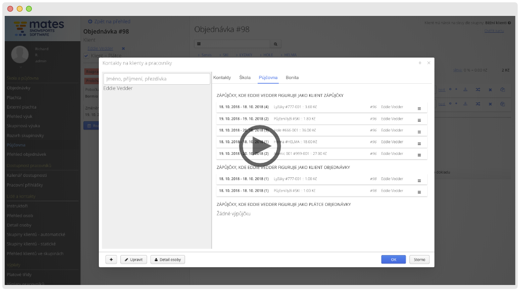Open row menu for Půjčení lyží 1.80 Kč loan
520x292 pixels.
click(419, 120)
